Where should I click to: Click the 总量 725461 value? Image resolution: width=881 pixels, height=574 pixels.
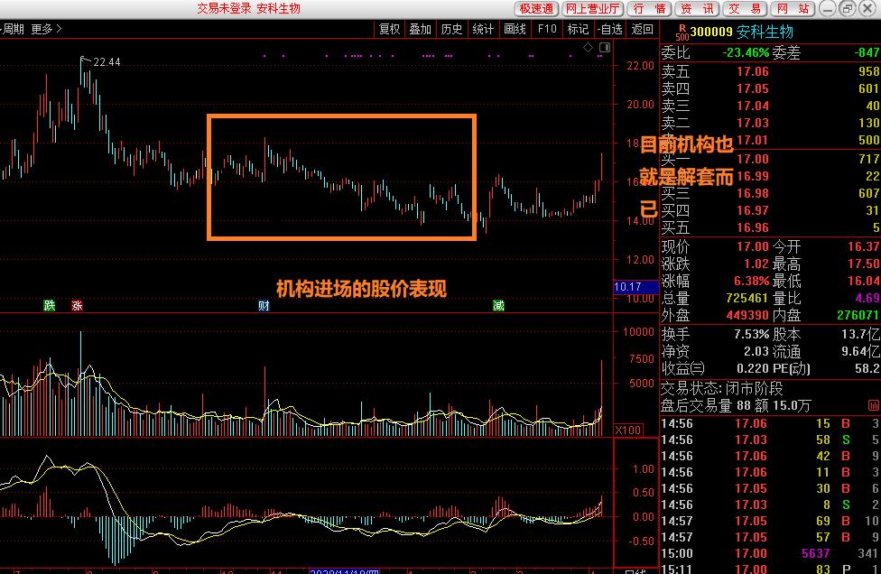coord(747,298)
